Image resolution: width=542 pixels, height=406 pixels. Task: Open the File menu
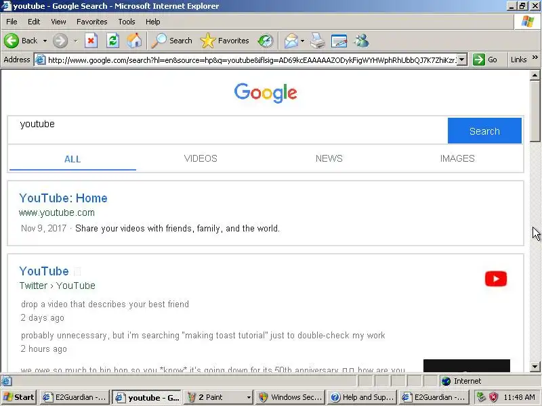(12, 22)
